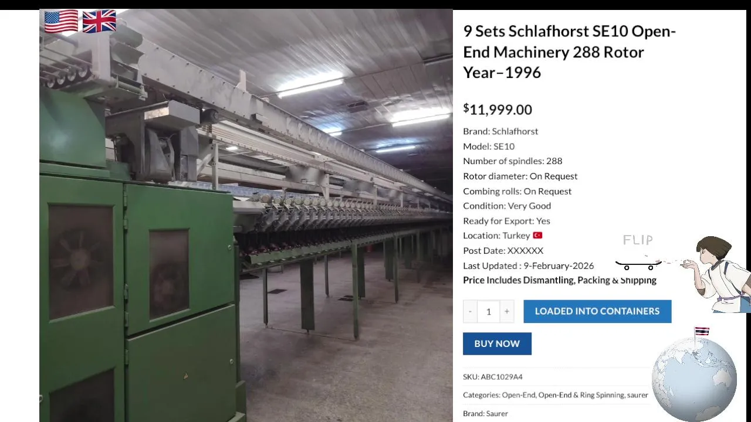Increase quantity with the plus button
751x422 pixels.
point(507,311)
